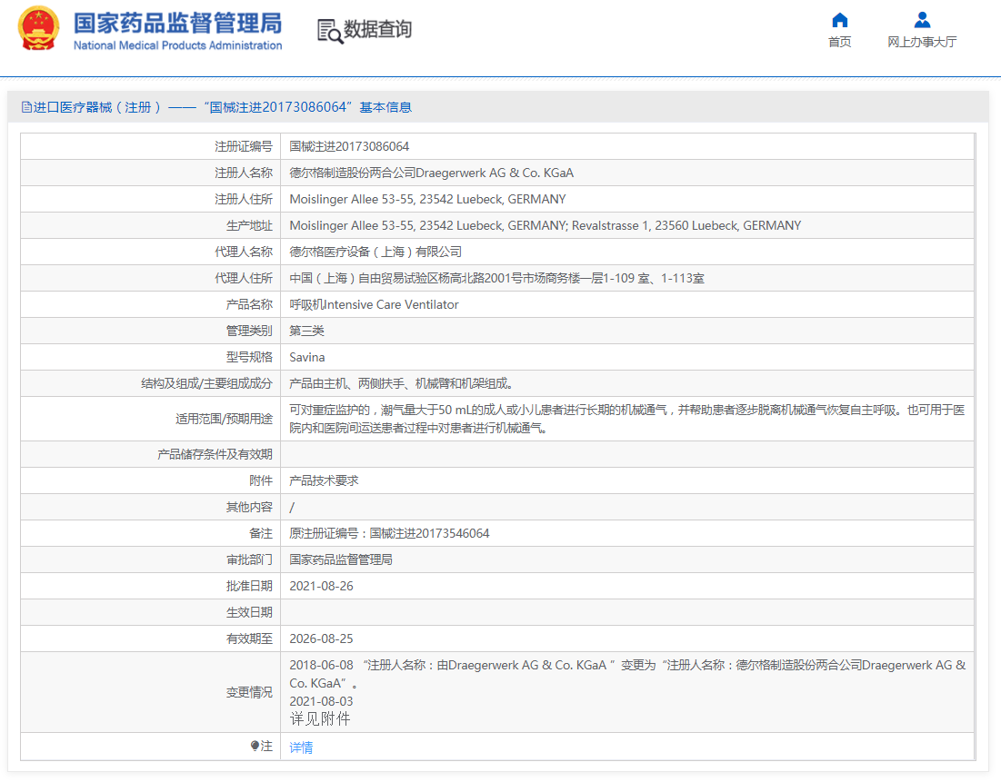Click the document icon before 进口医疗器械

pos(26,107)
